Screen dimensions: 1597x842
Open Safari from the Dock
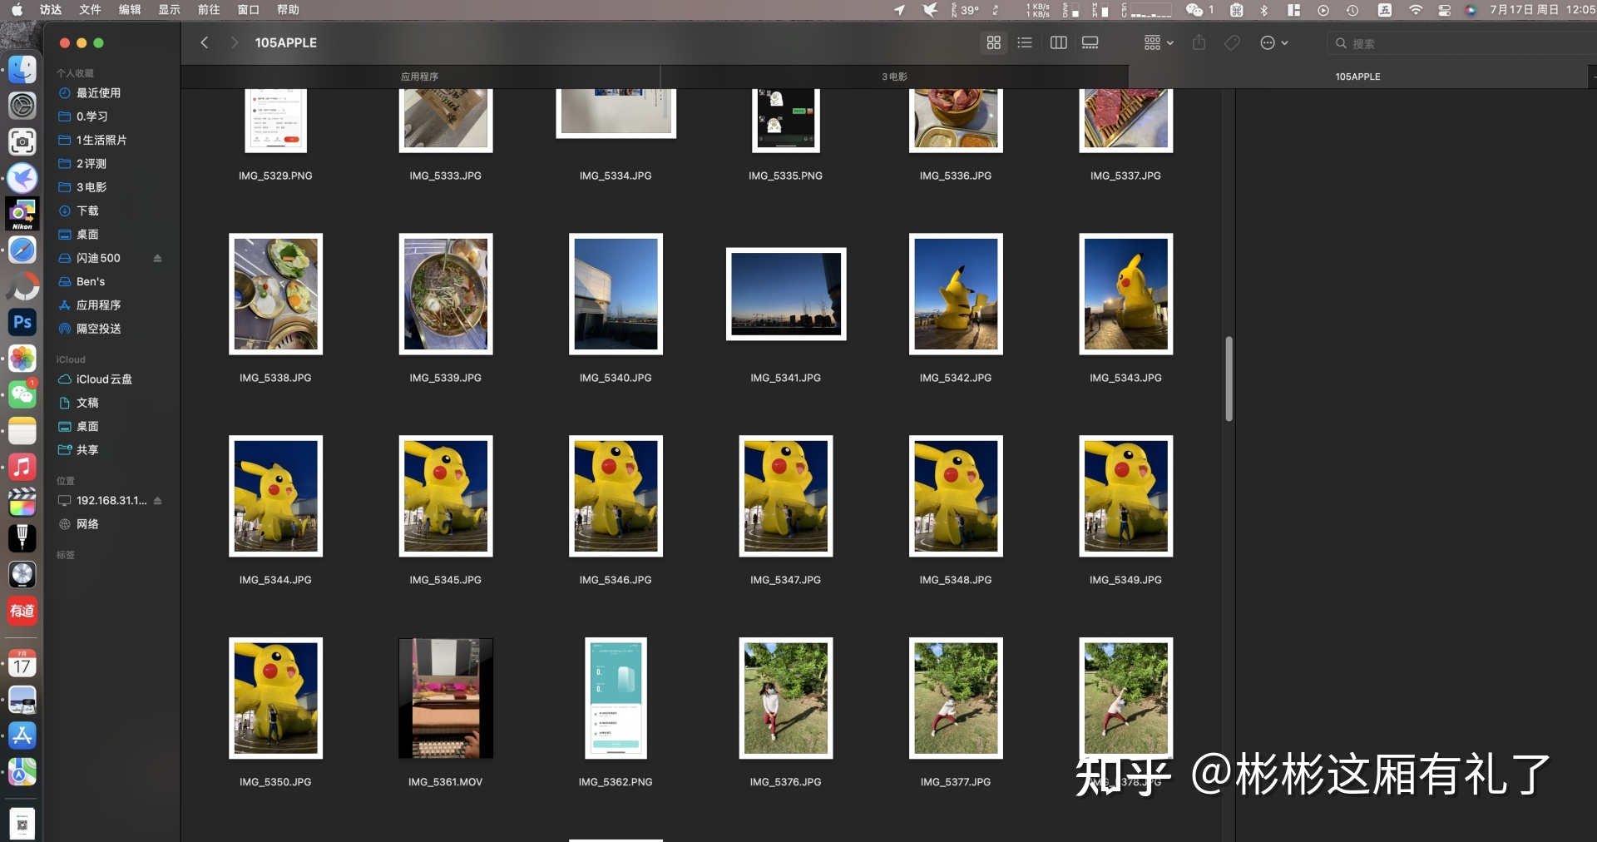point(22,250)
